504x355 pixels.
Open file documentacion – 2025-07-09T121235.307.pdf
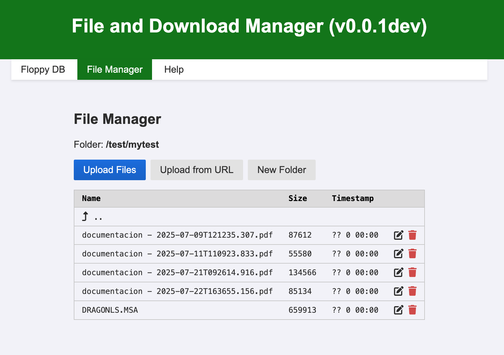point(177,235)
